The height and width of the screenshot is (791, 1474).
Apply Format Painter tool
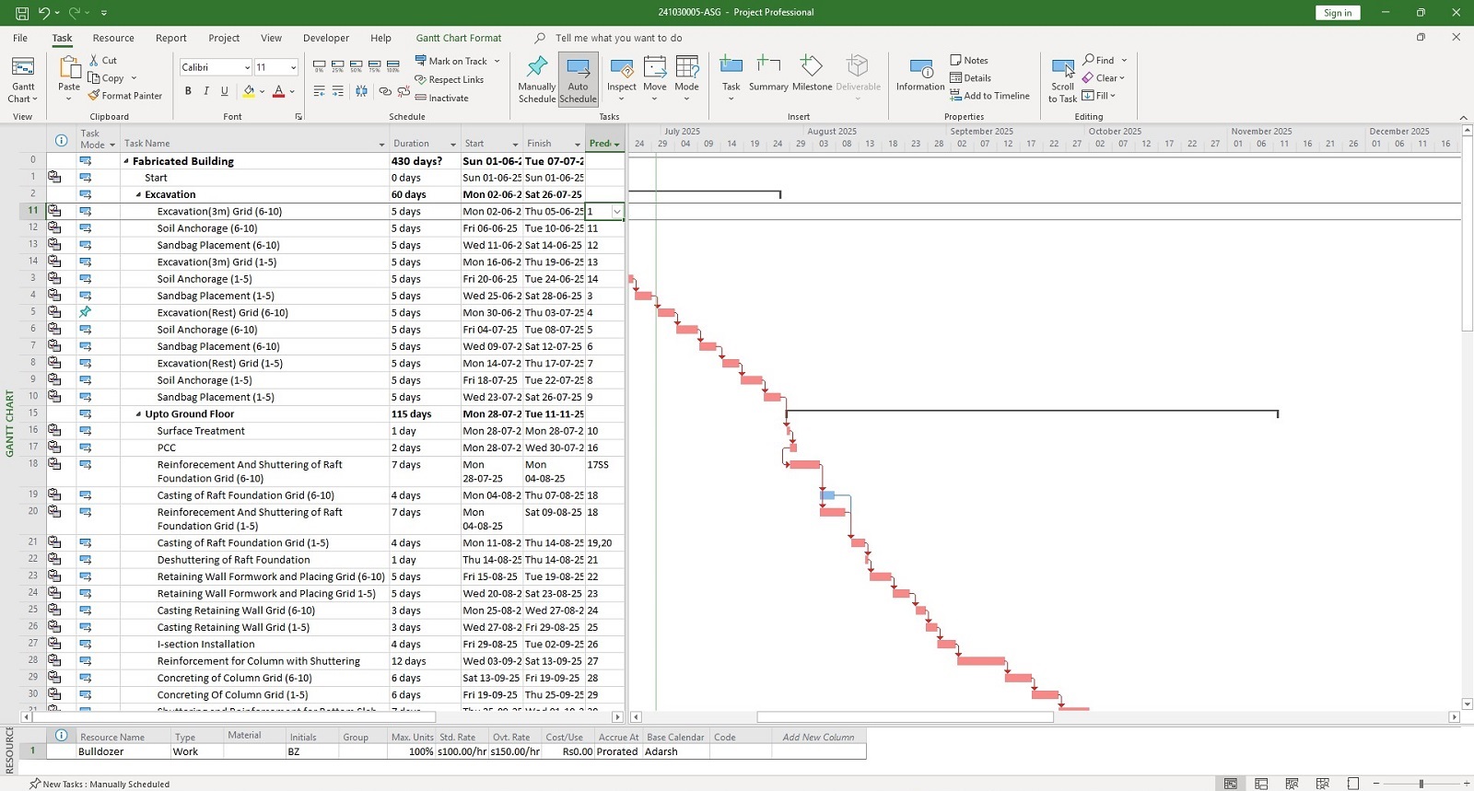pos(125,96)
